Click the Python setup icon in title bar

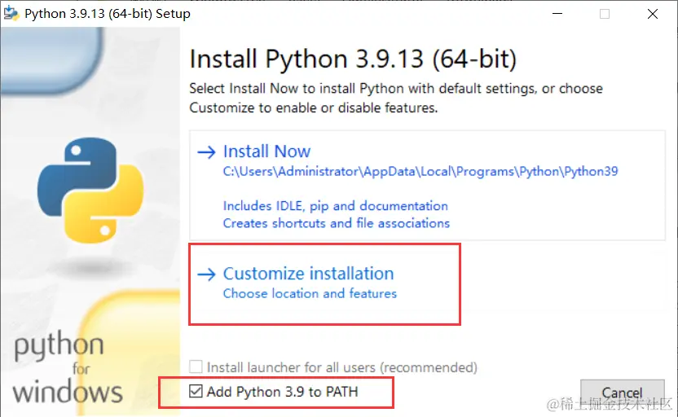click(x=11, y=13)
